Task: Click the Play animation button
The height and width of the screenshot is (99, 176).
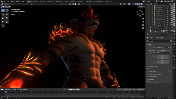Action: [75, 89]
